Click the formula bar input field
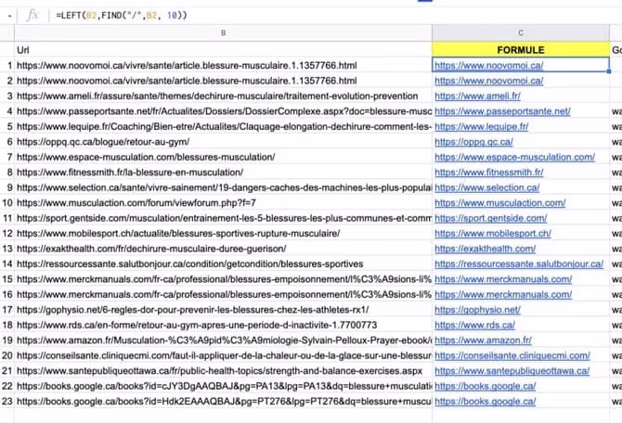The height and width of the screenshot is (423, 622). pyautogui.click(x=337, y=16)
